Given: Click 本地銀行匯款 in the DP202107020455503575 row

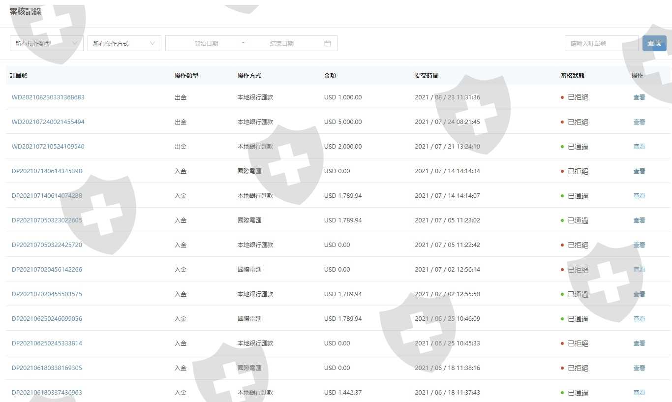Looking at the screenshot, I should pos(255,294).
